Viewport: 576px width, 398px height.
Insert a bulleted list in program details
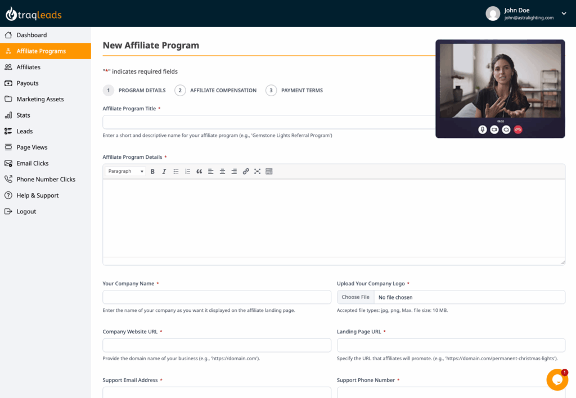point(177,171)
